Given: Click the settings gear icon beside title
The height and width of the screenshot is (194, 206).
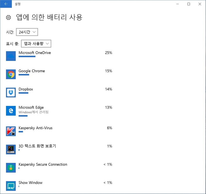Looking at the screenshot, I should coord(8,17).
